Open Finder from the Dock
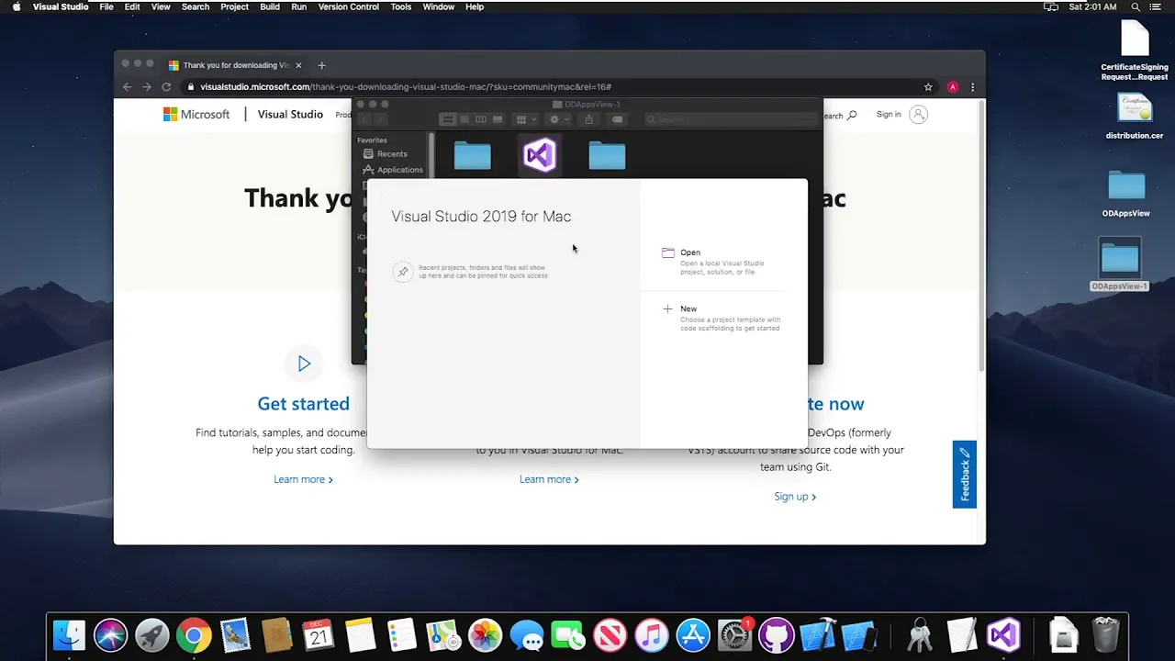This screenshot has height=661, width=1175. pos(69,635)
